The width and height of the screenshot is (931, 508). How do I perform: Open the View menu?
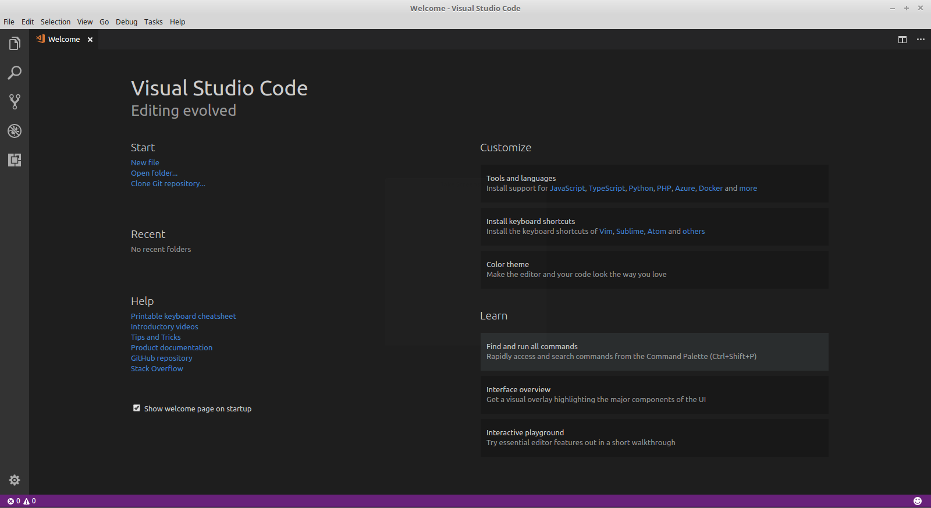click(x=85, y=22)
